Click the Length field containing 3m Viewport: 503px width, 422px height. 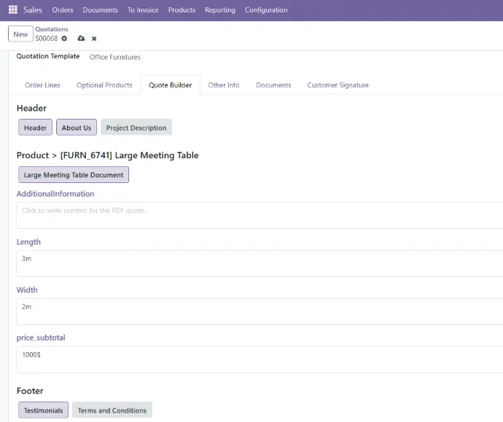pos(260,263)
